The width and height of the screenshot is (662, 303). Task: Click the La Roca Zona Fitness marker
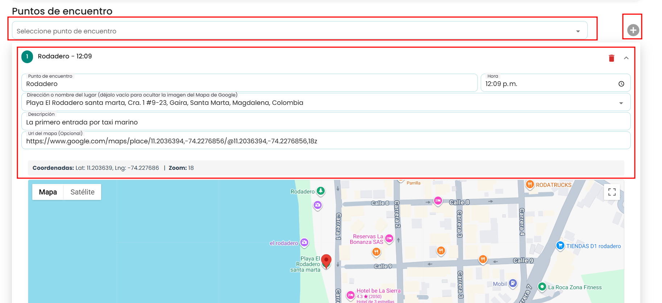542,287
